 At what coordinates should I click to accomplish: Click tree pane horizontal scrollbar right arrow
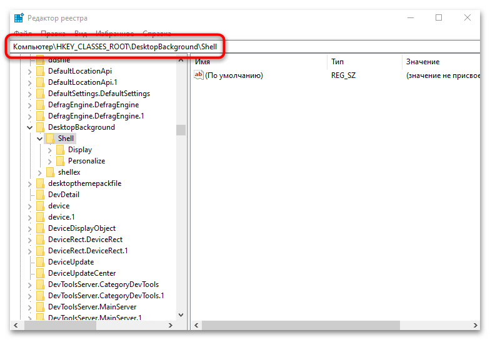tap(170, 326)
